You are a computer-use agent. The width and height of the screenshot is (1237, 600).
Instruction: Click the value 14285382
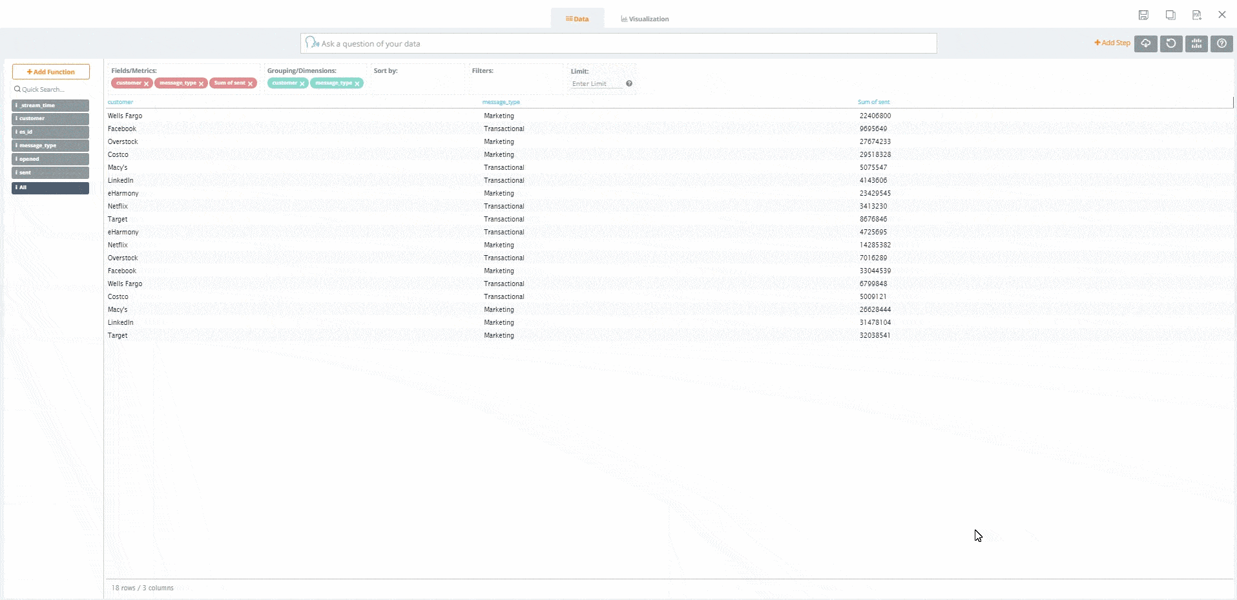coord(875,245)
